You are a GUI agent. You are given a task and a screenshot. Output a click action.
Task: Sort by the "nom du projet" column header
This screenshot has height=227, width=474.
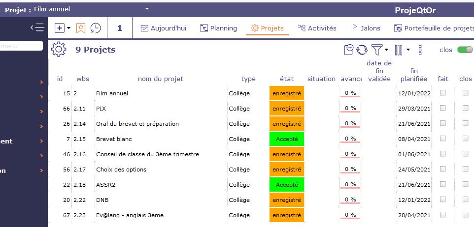pyautogui.click(x=160, y=79)
